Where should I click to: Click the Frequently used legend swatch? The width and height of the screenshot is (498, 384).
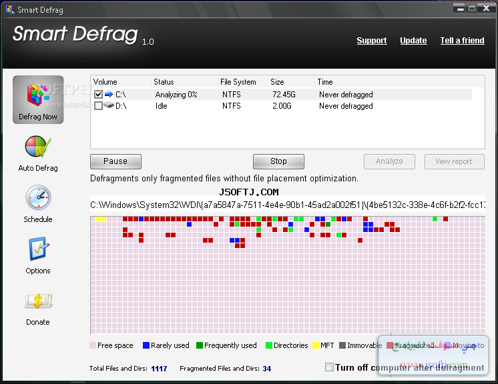pyautogui.click(x=200, y=345)
